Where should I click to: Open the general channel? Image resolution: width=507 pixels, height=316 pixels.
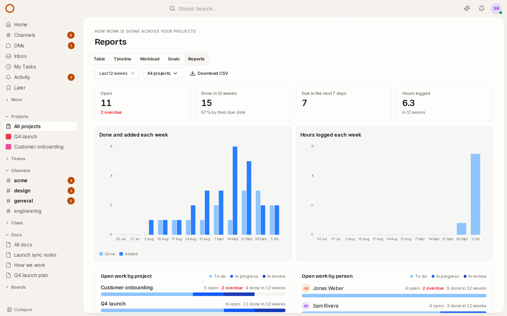point(40,201)
